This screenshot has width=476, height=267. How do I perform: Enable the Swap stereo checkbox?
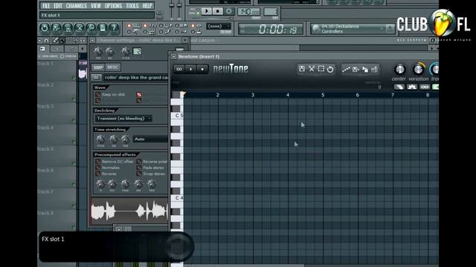tap(139, 174)
